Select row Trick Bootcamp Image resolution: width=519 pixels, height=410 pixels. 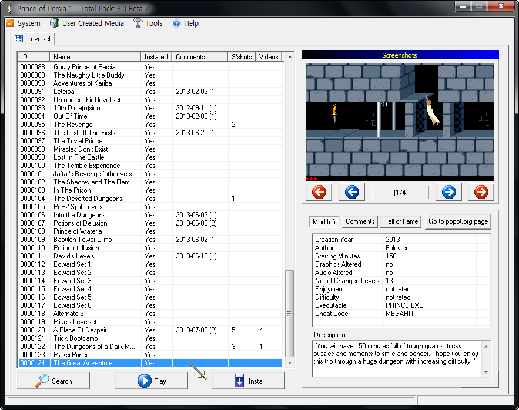point(150,338)
